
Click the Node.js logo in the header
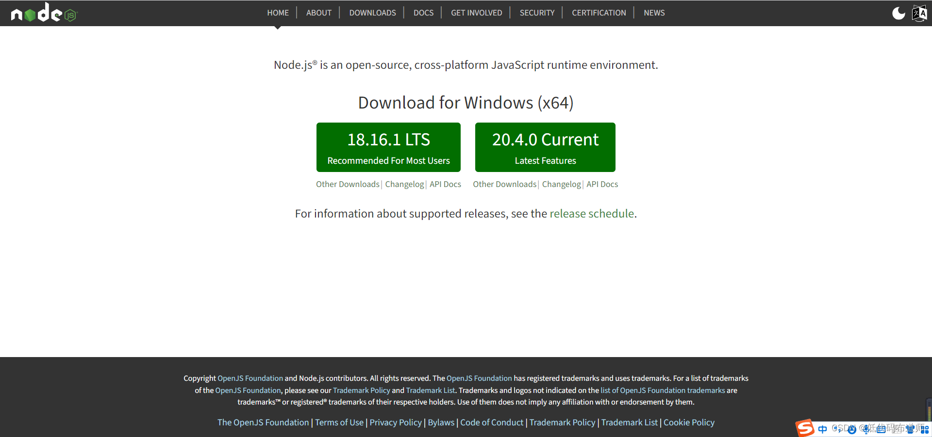[44, 13]
